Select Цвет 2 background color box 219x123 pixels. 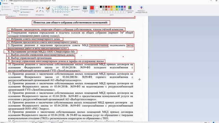[97, 9]
